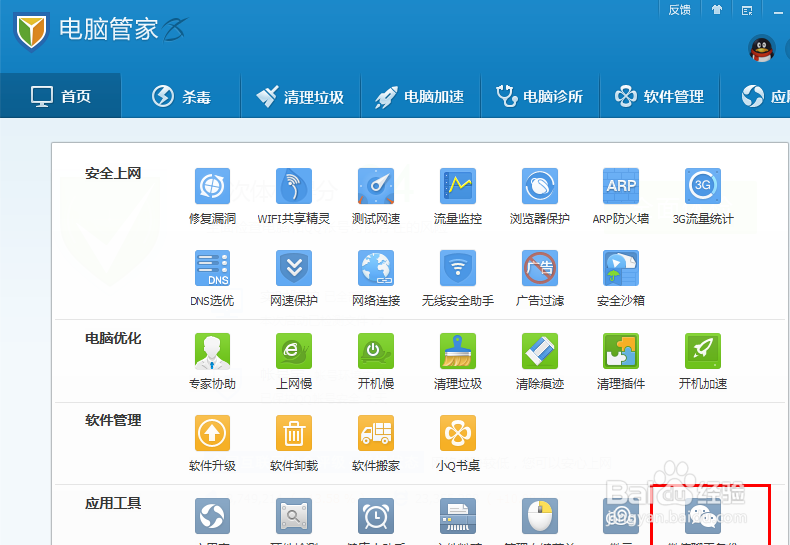Switch to the 首页 home tab
This screenshot has height=545, width=790.
point(61,96)
